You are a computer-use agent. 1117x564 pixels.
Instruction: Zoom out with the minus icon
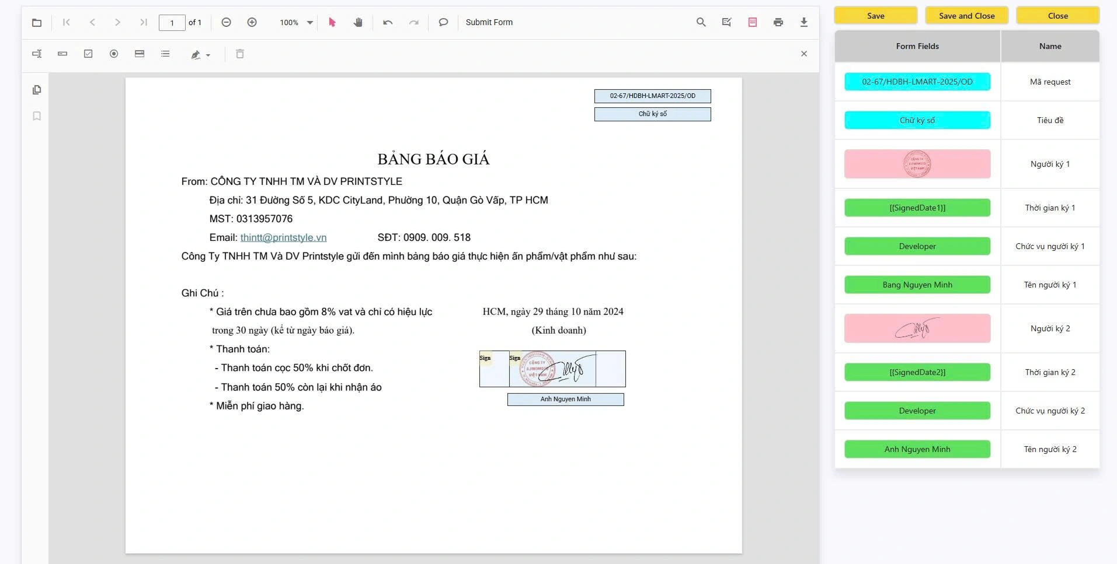click(x=227, y=22)
